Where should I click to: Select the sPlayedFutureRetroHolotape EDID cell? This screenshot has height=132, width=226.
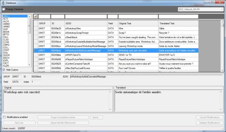point(86,59)
